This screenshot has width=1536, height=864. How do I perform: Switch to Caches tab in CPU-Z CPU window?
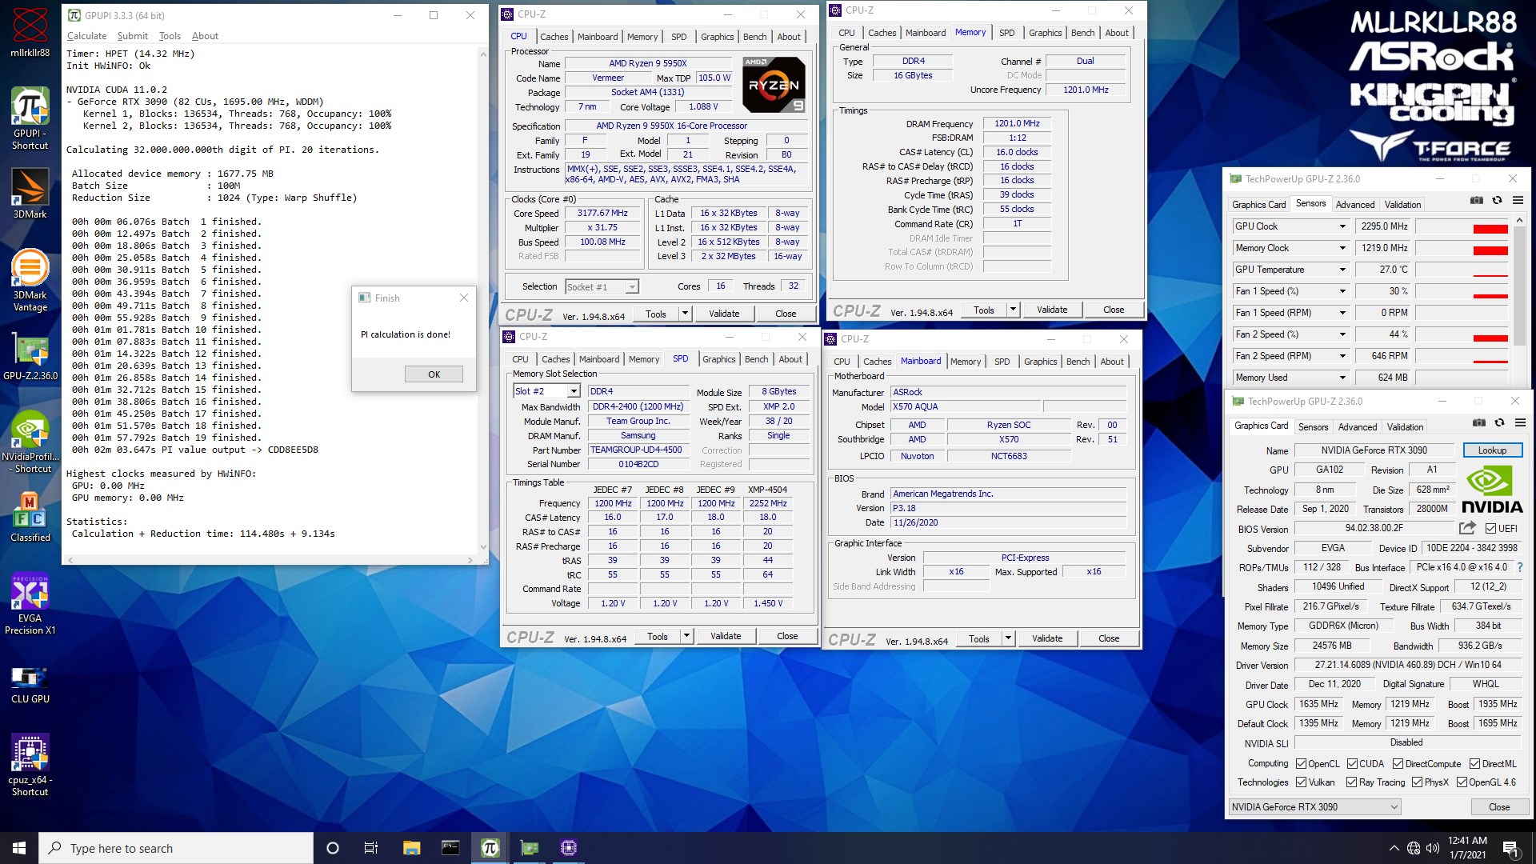pyautogui.click(x=554, y=37)
